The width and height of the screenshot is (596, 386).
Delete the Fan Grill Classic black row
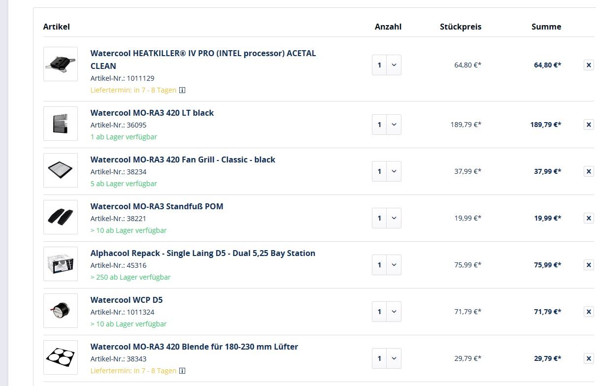pos(589,171)
